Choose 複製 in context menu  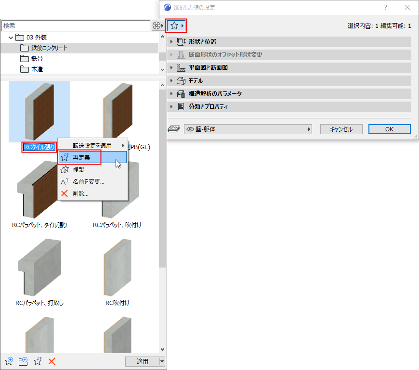[92, 169]
